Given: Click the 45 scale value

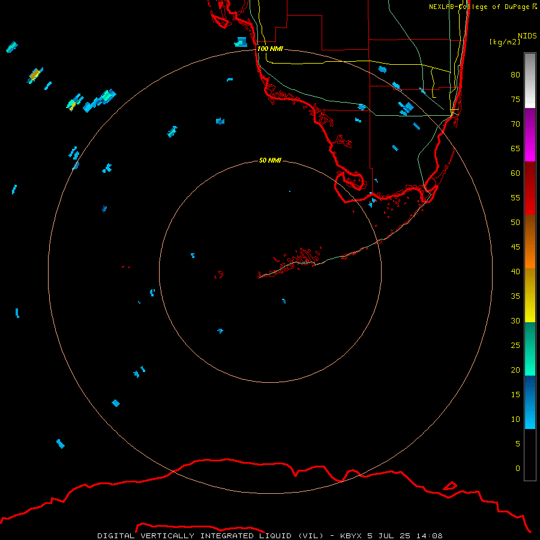Looking at the screenshot, I should (515, 247).
